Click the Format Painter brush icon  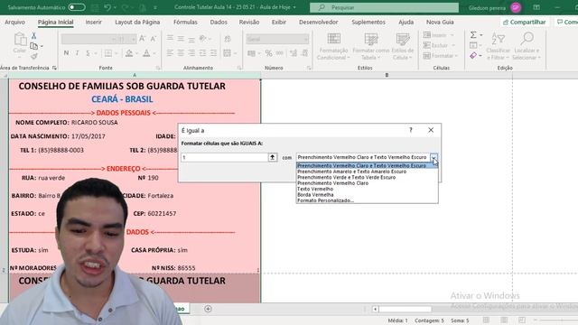point(34,56)
